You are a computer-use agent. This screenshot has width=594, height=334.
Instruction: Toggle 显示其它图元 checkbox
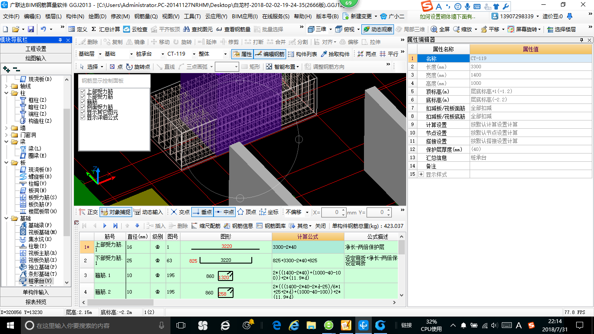tap(83, 112)
